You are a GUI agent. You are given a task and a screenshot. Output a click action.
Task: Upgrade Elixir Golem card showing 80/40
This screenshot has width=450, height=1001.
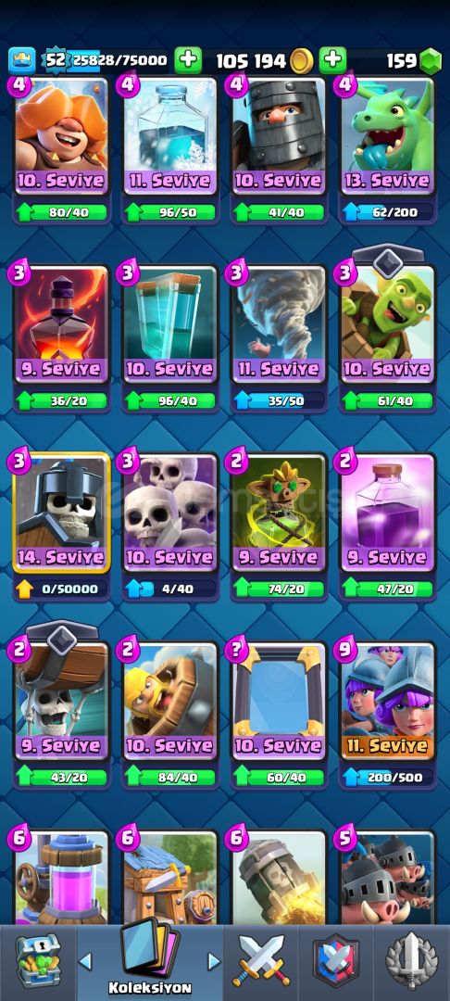[62, 212]
